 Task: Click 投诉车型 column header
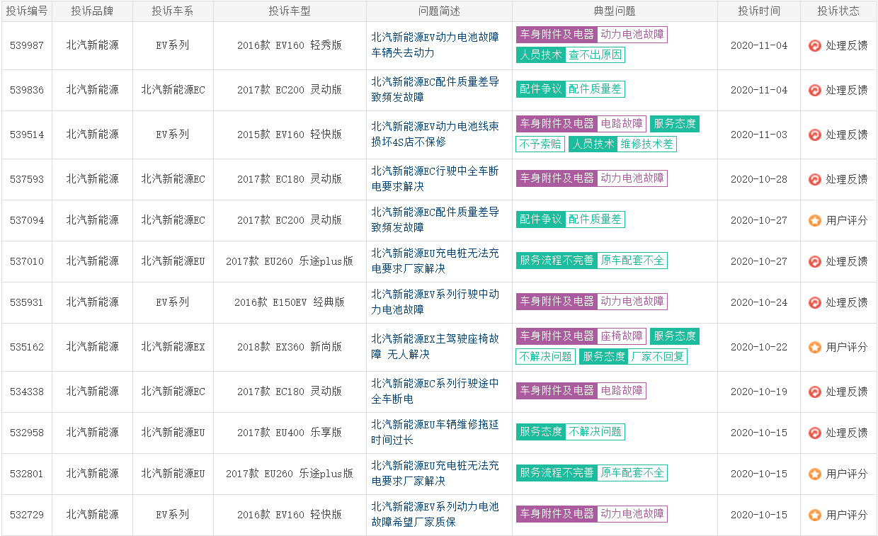[290, 11]
